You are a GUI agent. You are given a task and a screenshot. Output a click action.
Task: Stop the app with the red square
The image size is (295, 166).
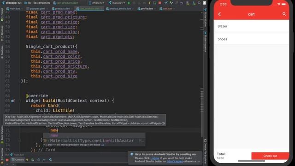coord(160,3)
